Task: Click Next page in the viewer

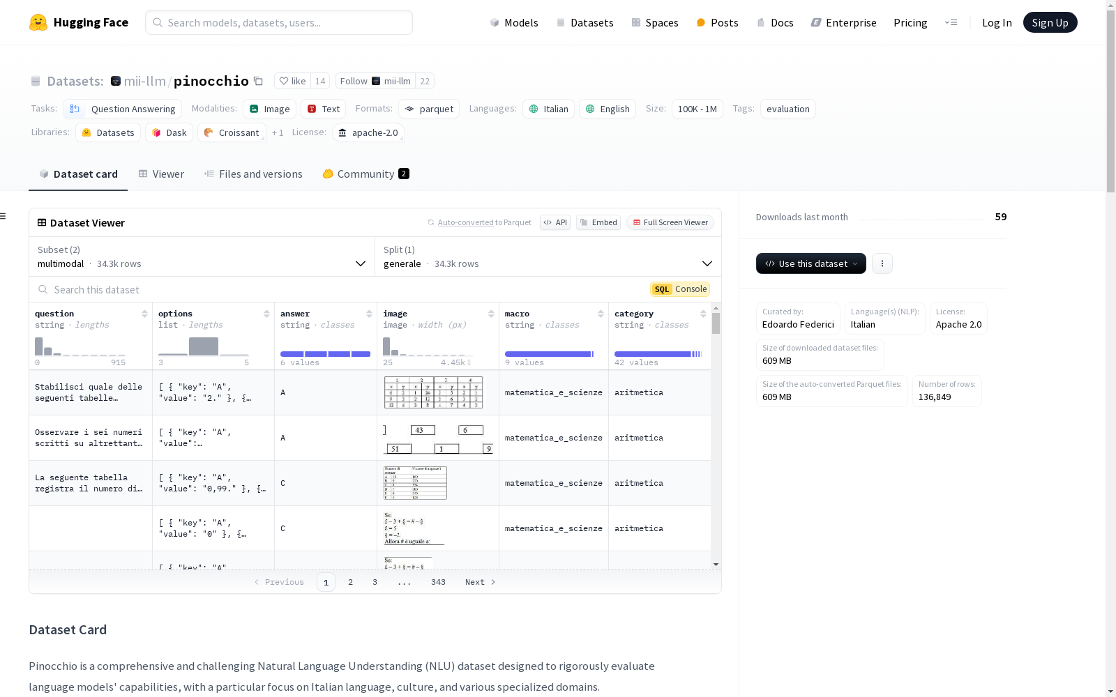Action: tap(481, 582)
